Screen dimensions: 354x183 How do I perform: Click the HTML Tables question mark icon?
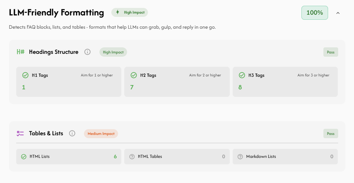click(x=132, y=156)
